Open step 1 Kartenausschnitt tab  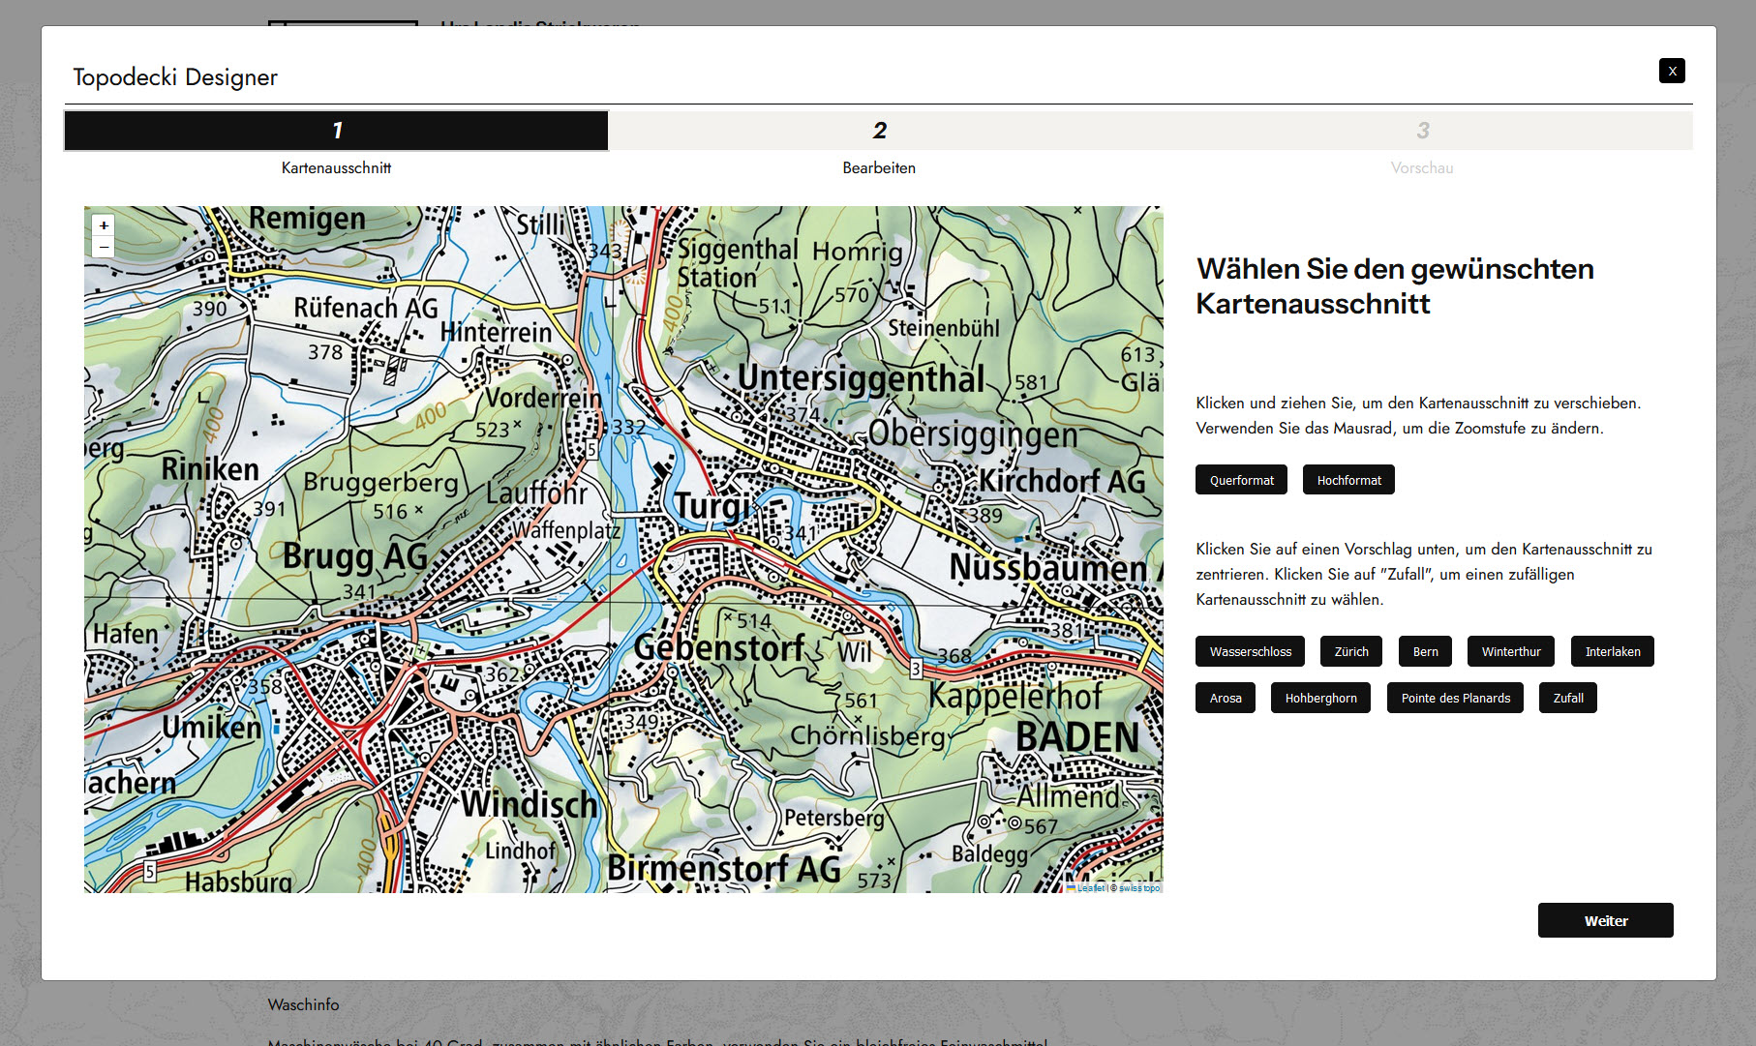(336, 131)
